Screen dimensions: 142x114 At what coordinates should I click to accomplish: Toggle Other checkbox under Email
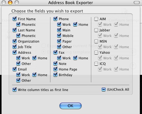point(18,80)
